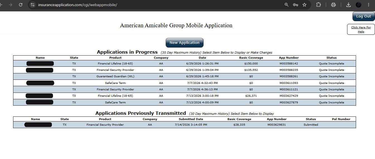Viewport: 375px width, 159px height.
Task: Click basic coverage value $150,000
Action: tap(251, 63)
